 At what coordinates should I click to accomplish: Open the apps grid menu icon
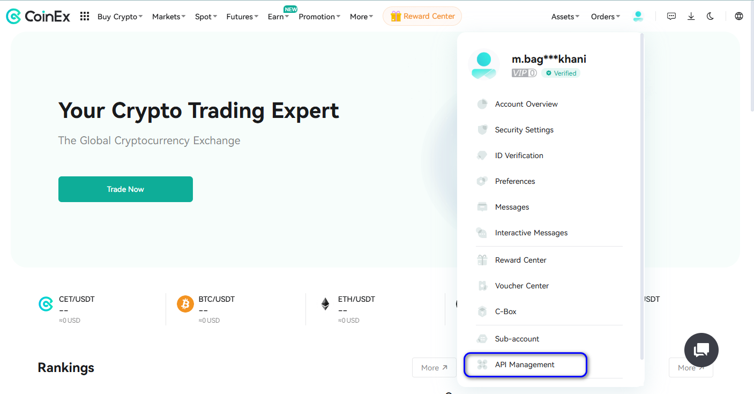coord(84,17)
